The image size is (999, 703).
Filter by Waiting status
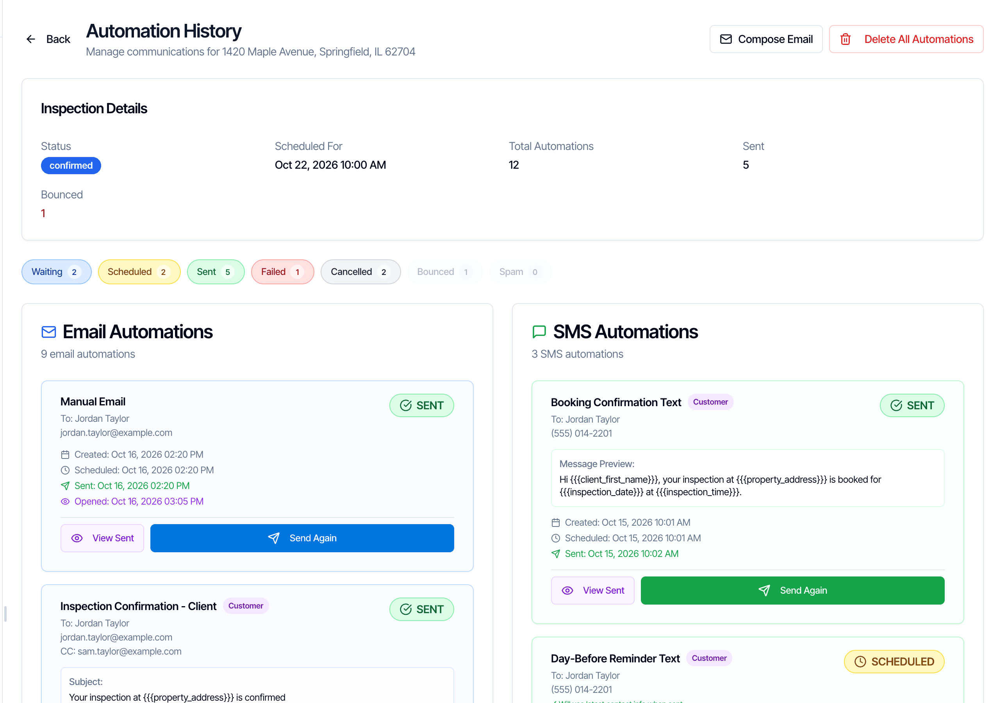tap(57, 272)
